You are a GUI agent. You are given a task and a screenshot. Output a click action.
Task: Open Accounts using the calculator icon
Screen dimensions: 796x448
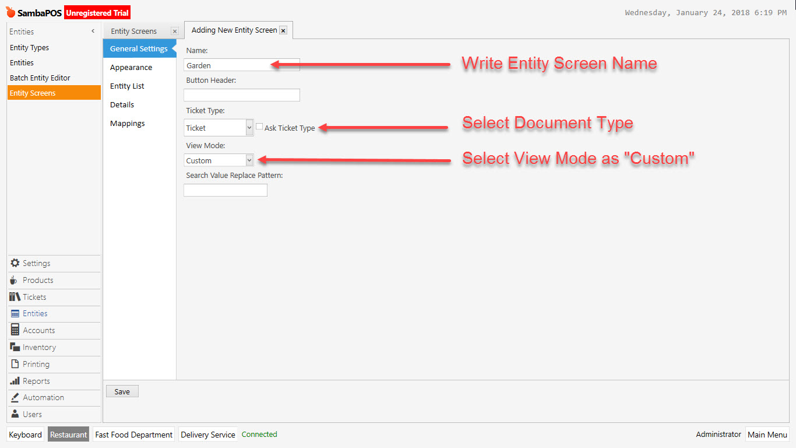(14, 330)
